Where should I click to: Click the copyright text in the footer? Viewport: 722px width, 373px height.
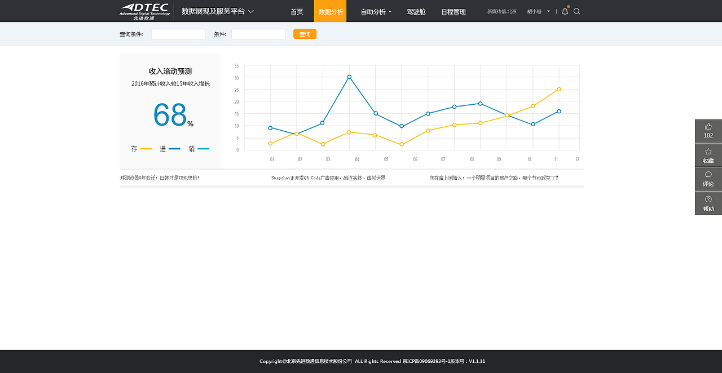click(x=372, y=361)
